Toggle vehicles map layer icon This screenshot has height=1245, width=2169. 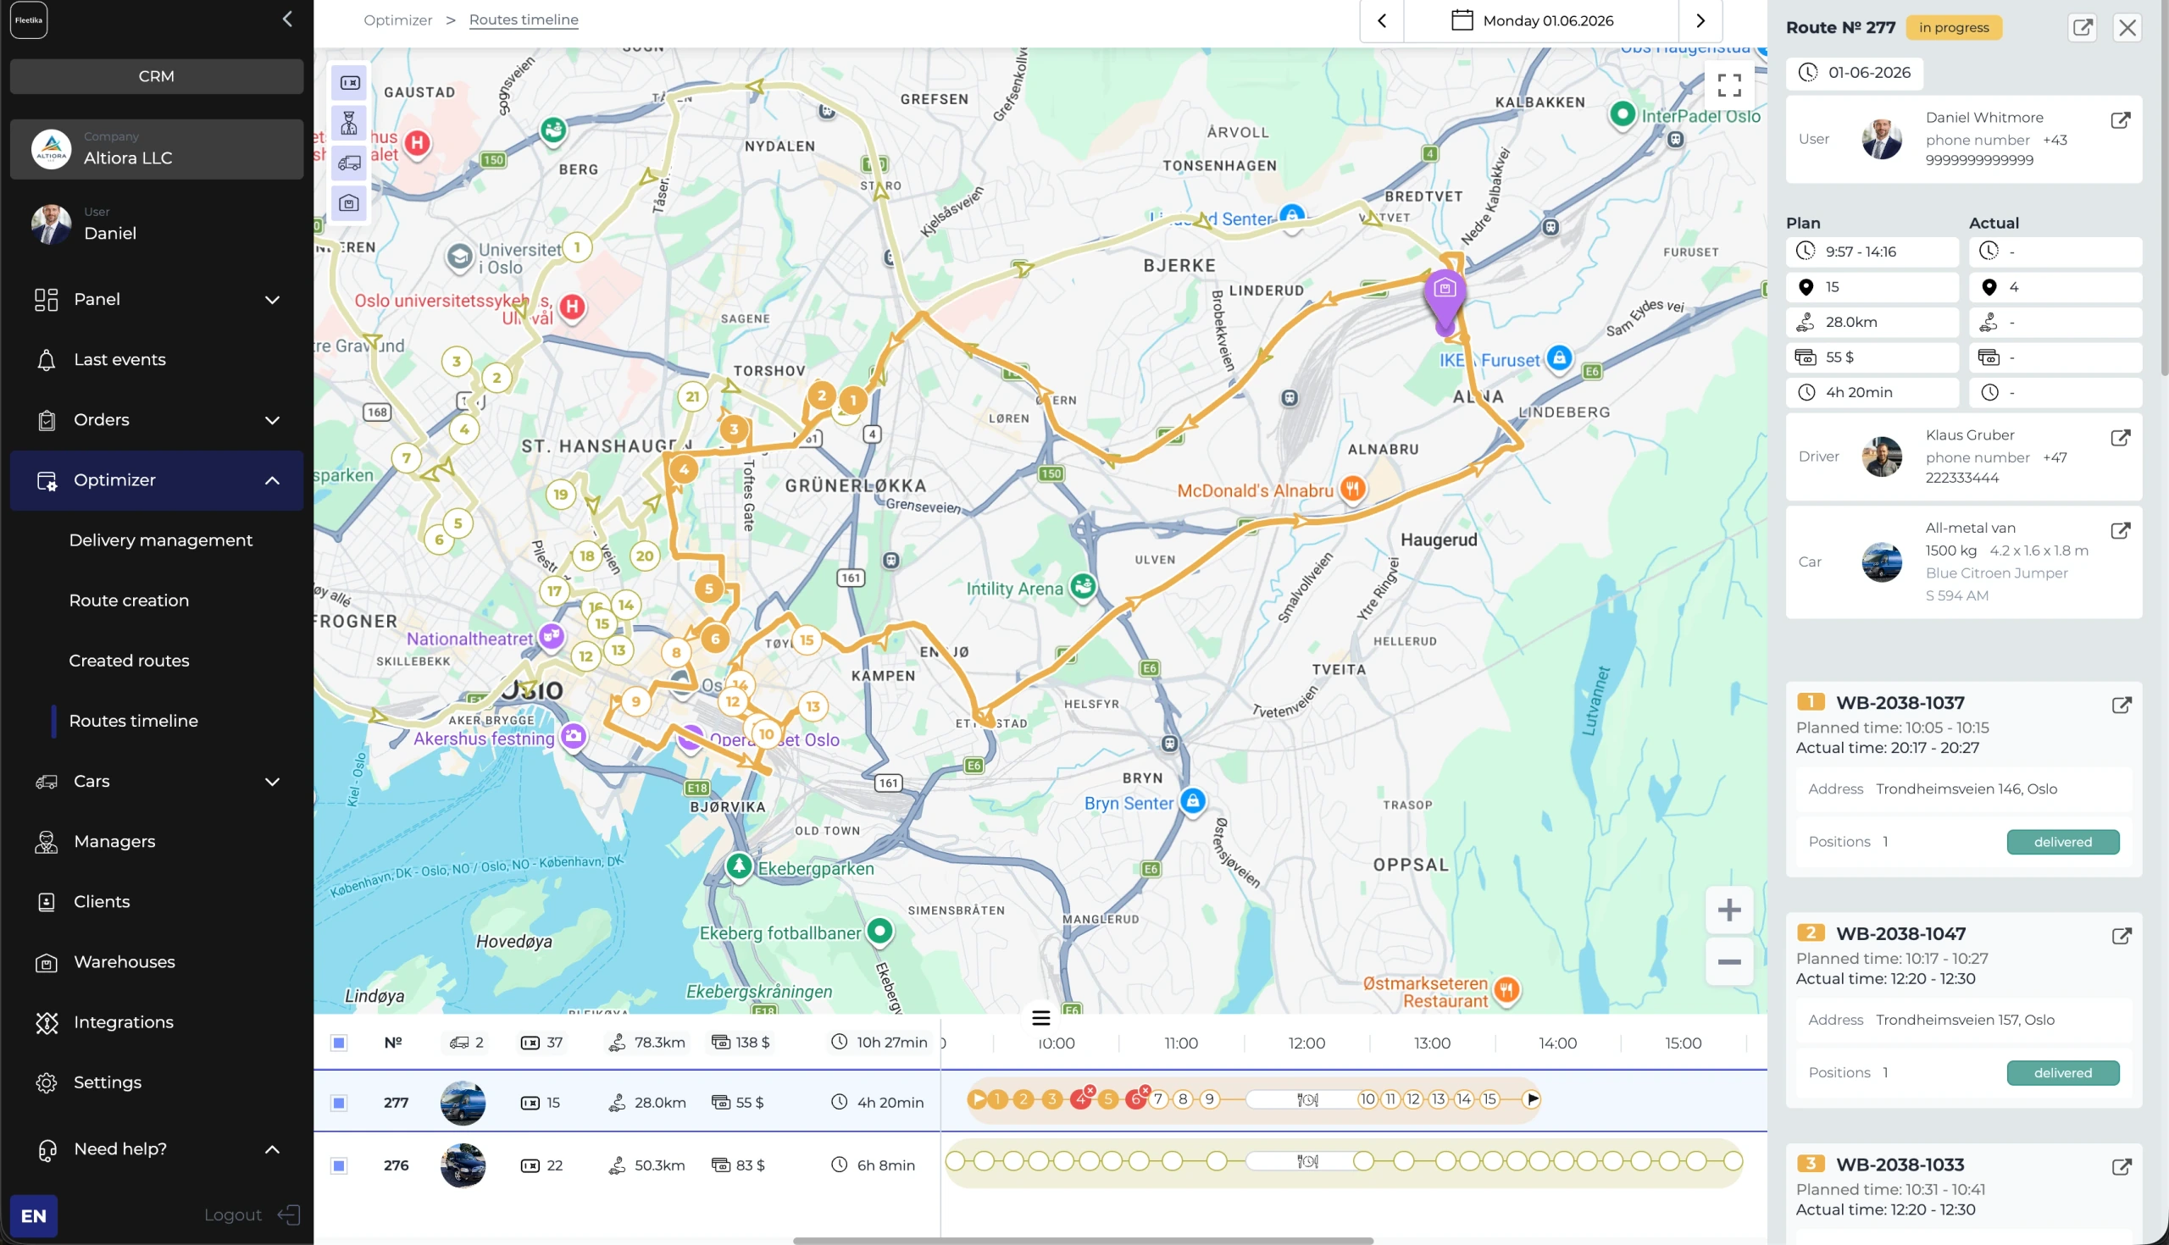click(349, 163)
